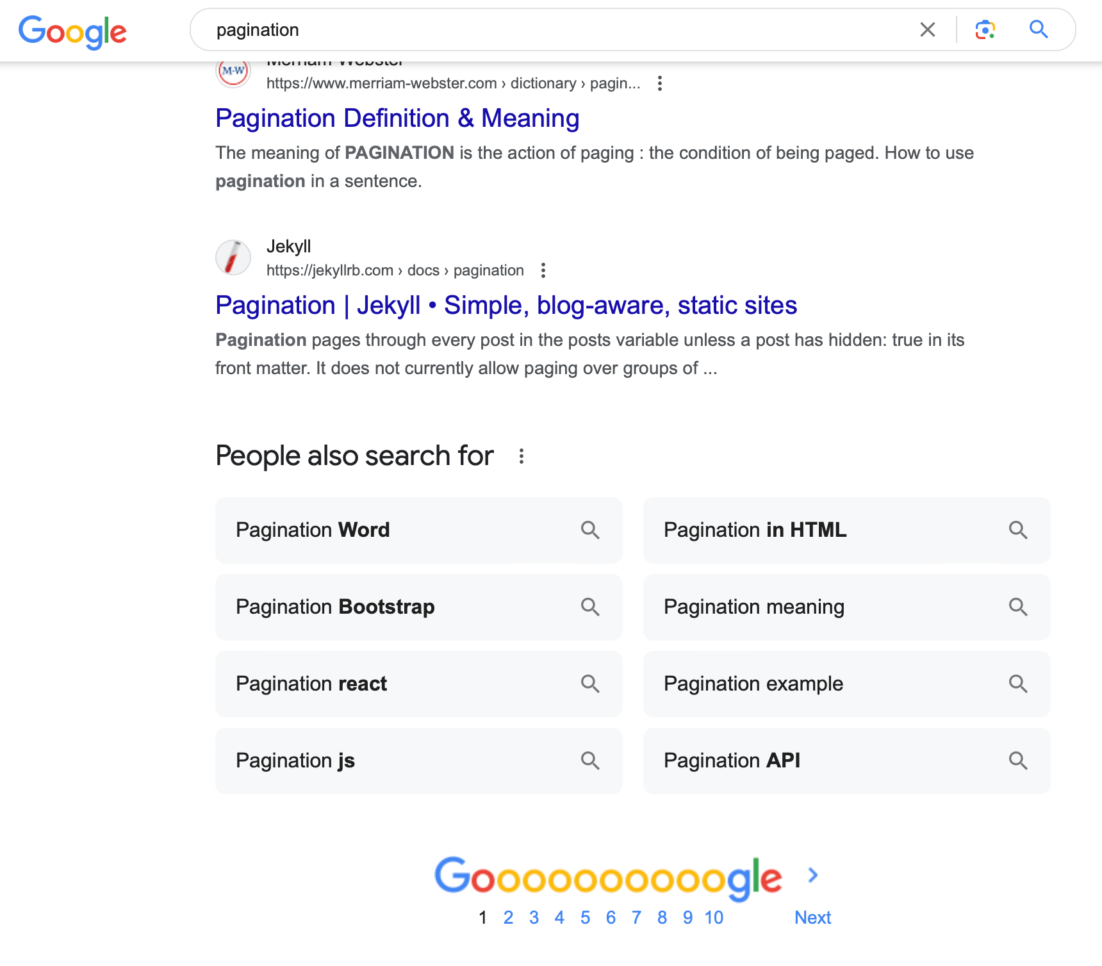Open the Pagination | Jekyll result title

coord(506,306)
